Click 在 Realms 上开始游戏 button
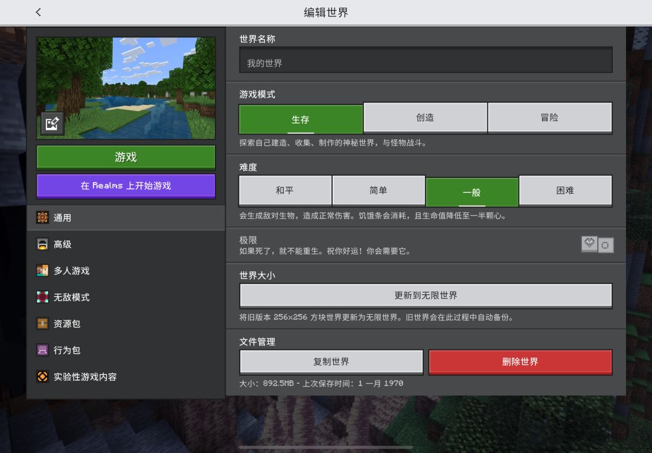The width and height of the screenshot is (652, 453). [126, 186]
